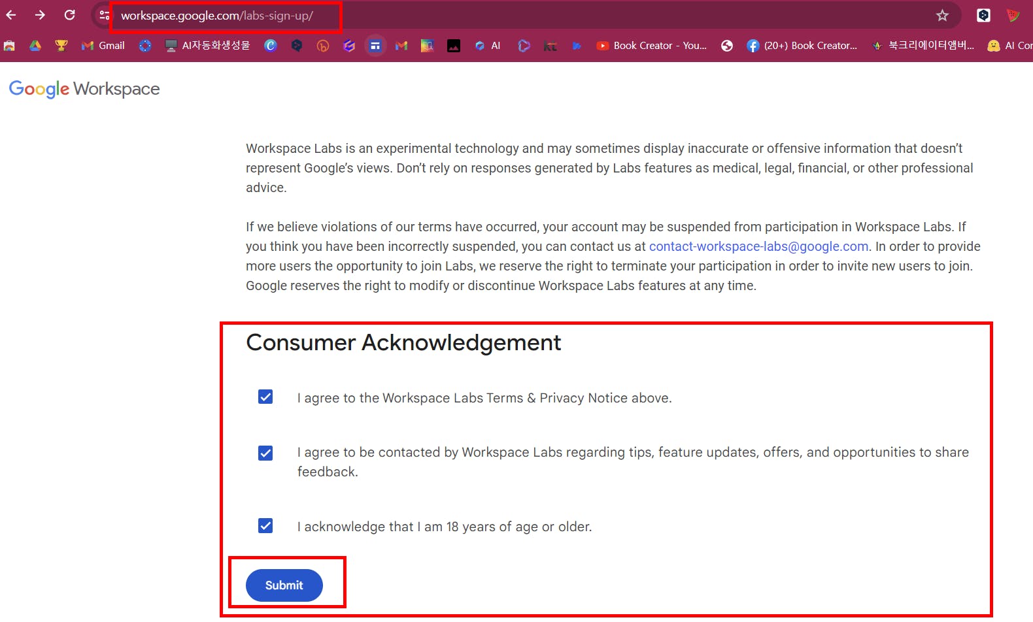Toggle the 18 years or older checkbox

tap(265, 525)
